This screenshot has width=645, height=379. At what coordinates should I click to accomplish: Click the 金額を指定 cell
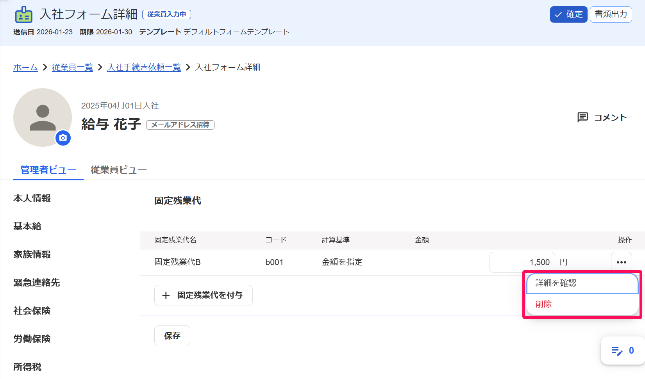[342, 262]
